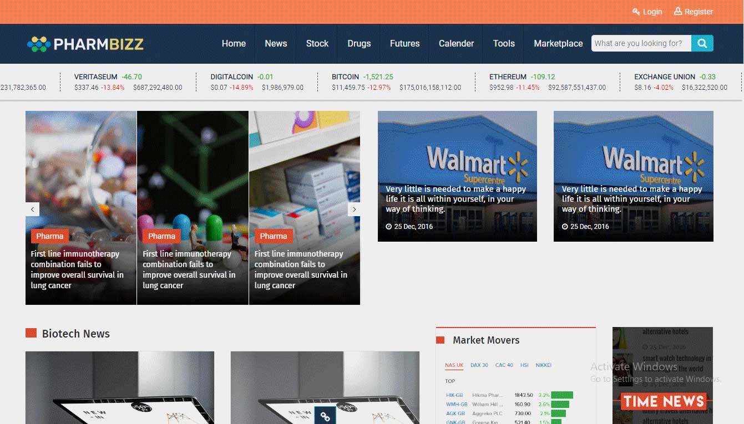Open the Calender menu item
Viewport: 744px width, 424px height.
[456, 44]
